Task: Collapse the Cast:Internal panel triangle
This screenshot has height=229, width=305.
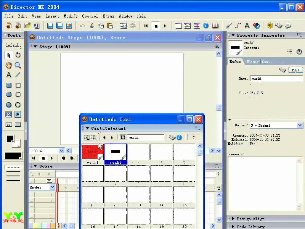Action: click(88, 128)
